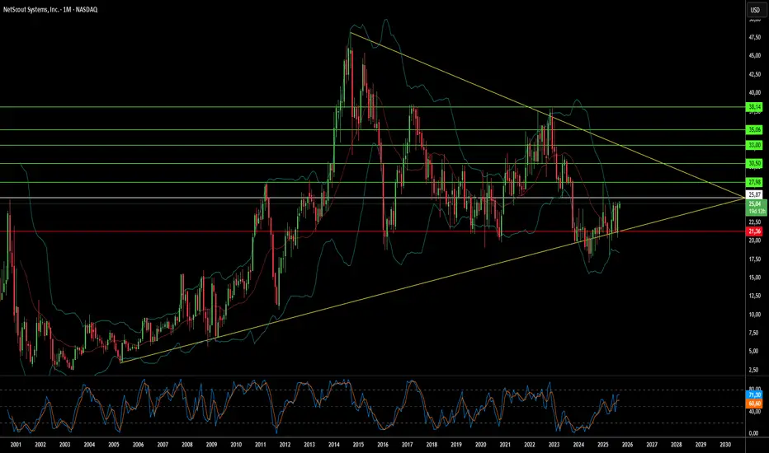Click the NetScout Systems, Inc. chart title
The image size is (769, 453).
(50, 9)
